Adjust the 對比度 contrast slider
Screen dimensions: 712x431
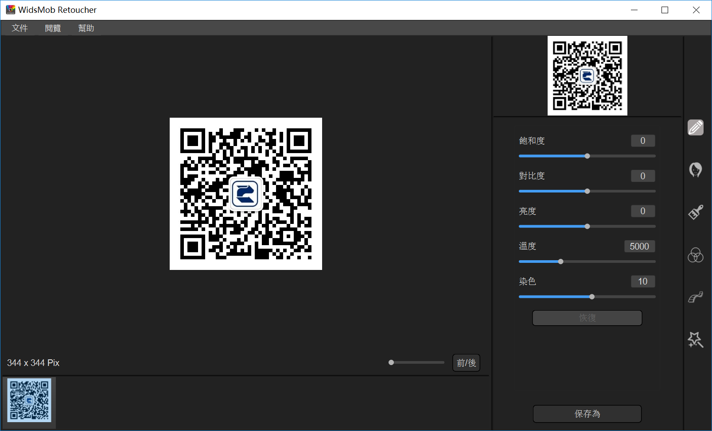[587, 191]
